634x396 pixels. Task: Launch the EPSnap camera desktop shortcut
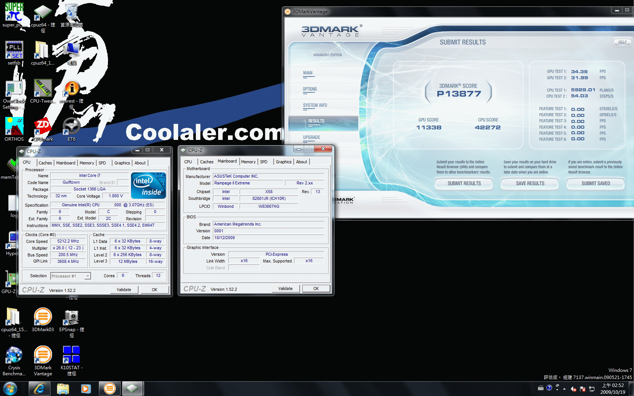click(x=71, y=322)
